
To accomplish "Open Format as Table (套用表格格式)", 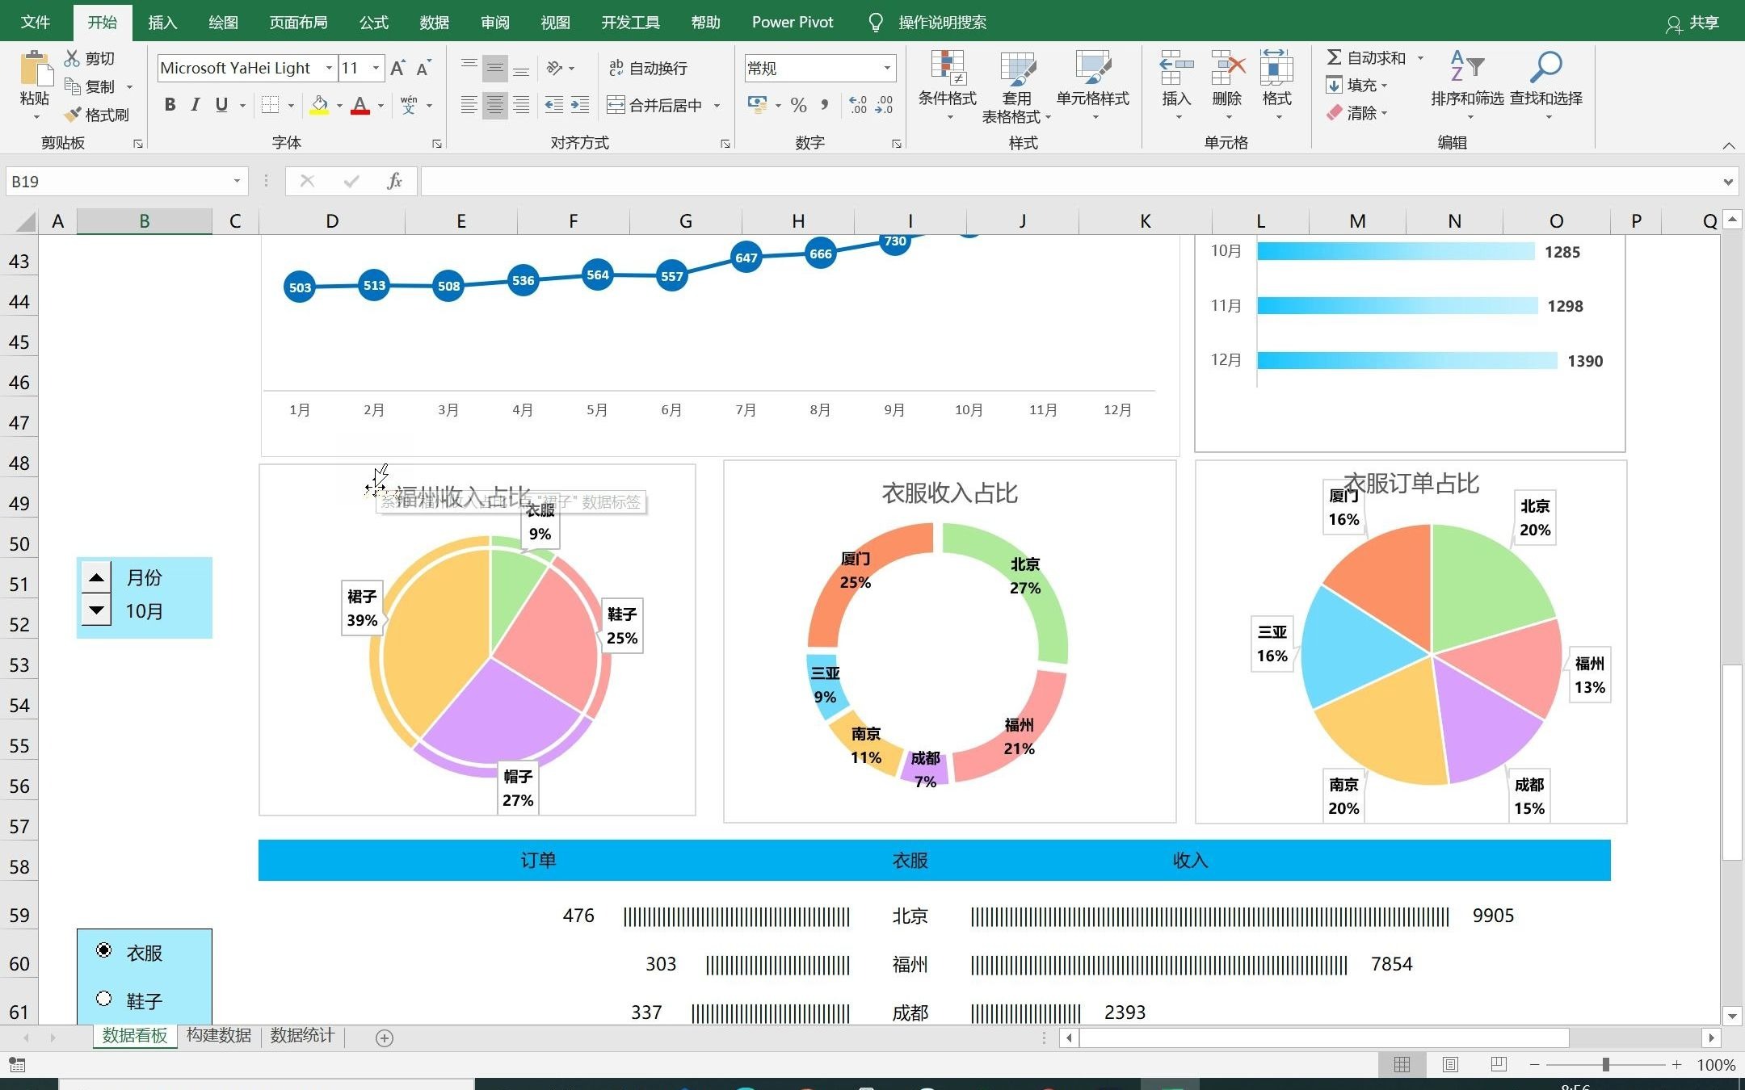I will [1016, 86].
